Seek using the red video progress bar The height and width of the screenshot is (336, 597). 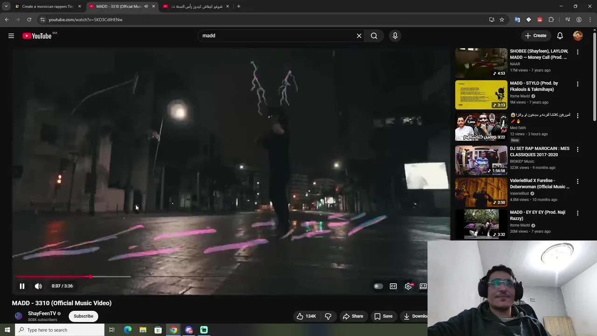[73, 277]
